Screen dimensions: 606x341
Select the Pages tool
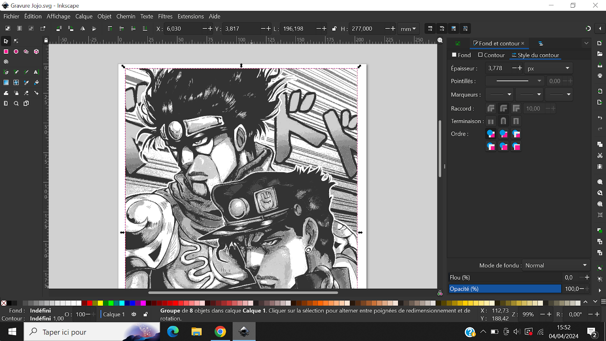tap(26, 103)
